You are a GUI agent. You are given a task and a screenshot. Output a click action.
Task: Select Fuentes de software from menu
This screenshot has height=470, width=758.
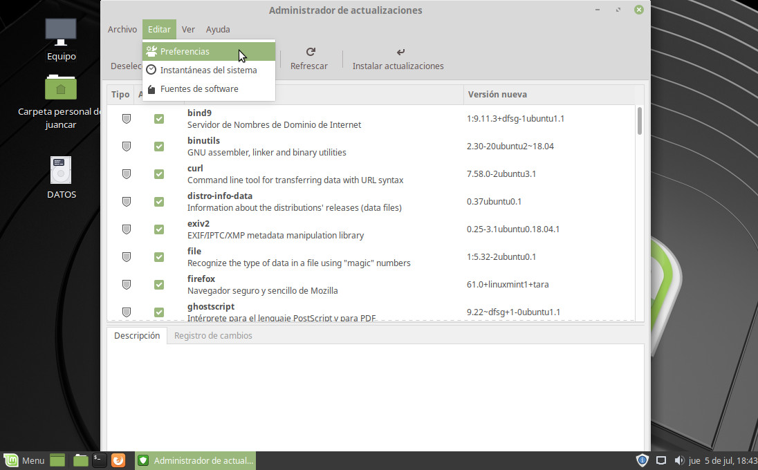199,88
